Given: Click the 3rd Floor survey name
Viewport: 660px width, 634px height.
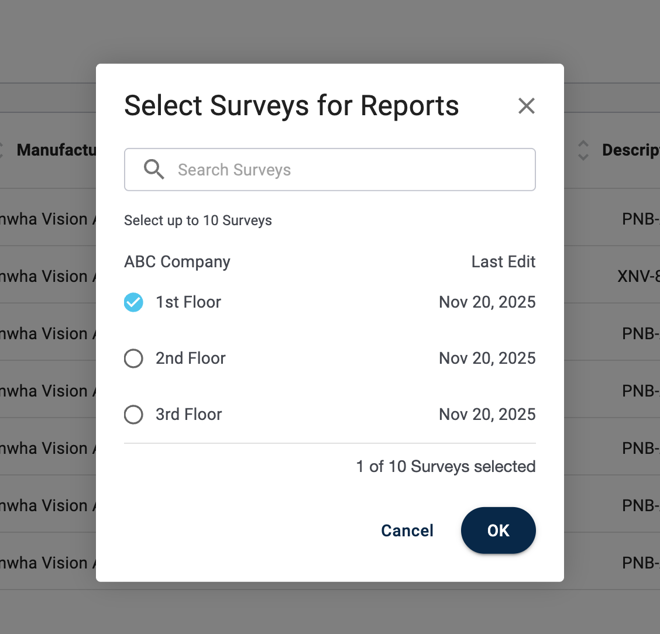Looking at the screenshot, I should [x=189, y=415].
